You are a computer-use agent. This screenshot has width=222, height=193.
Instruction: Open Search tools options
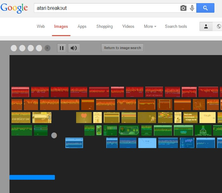point(176,27)
